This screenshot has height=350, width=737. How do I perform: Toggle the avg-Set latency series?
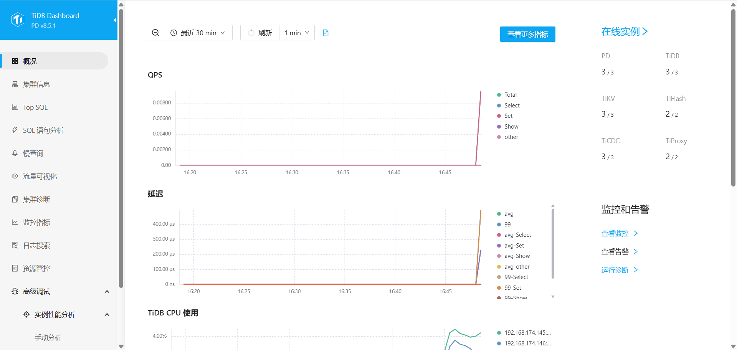point(511,246)
